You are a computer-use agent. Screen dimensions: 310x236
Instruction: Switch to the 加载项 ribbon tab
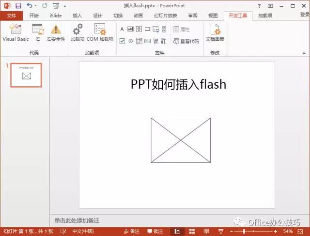(265, 16)
